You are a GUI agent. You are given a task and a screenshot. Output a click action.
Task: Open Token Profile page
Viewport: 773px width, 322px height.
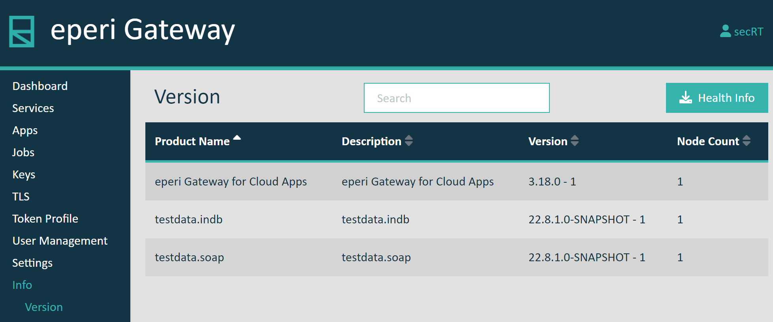[45, 219]
